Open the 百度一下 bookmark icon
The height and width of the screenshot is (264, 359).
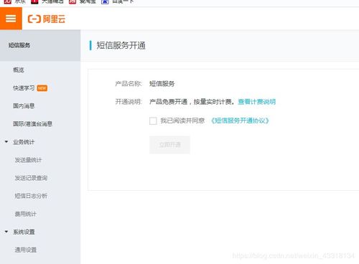105,1
